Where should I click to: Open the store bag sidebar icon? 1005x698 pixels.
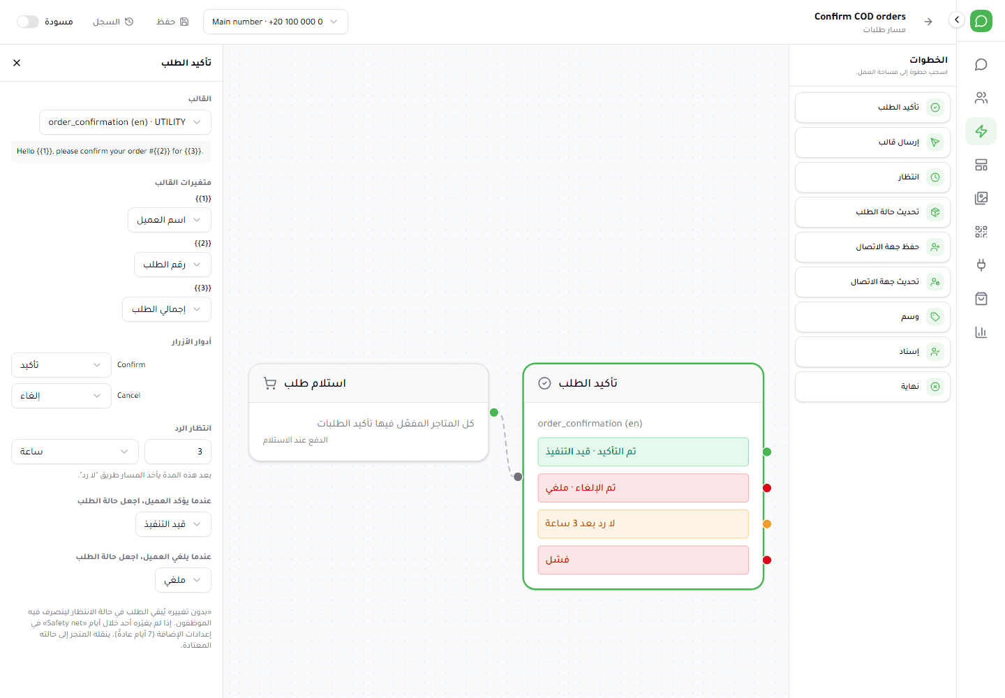(981, 299)
